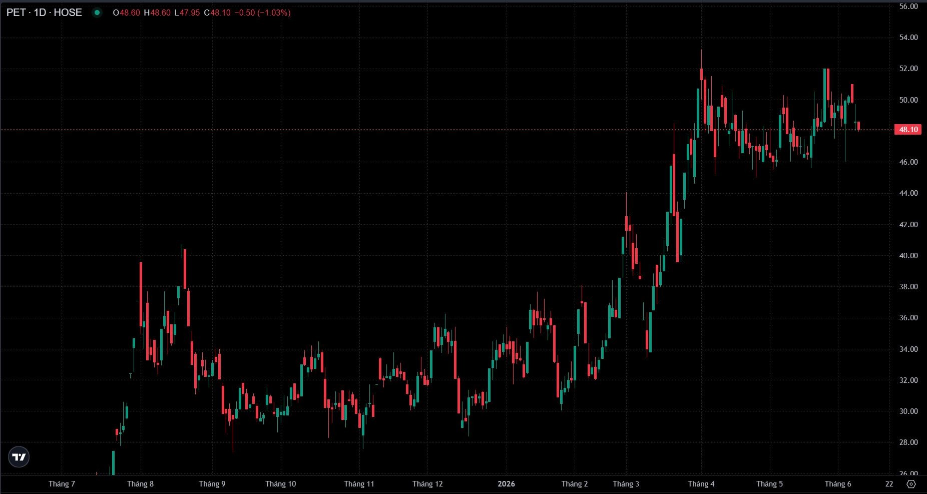Click the 28.00 price axis label

click(x=908, y=442)
